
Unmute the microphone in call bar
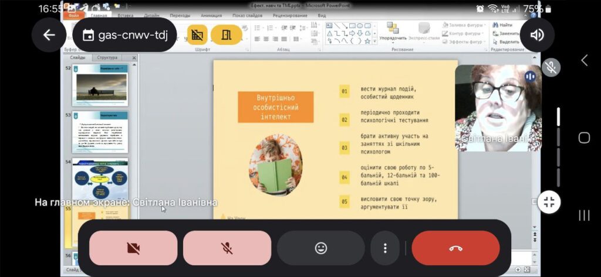(x=227, y=248)
